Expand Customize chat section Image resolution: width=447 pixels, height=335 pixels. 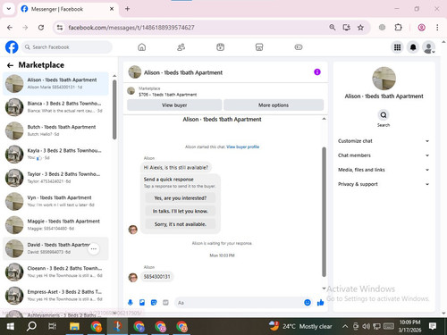[384, 141]
